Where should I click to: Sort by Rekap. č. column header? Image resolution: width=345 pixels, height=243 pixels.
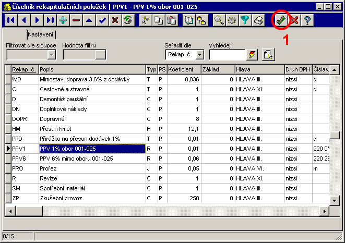point(24,69)
